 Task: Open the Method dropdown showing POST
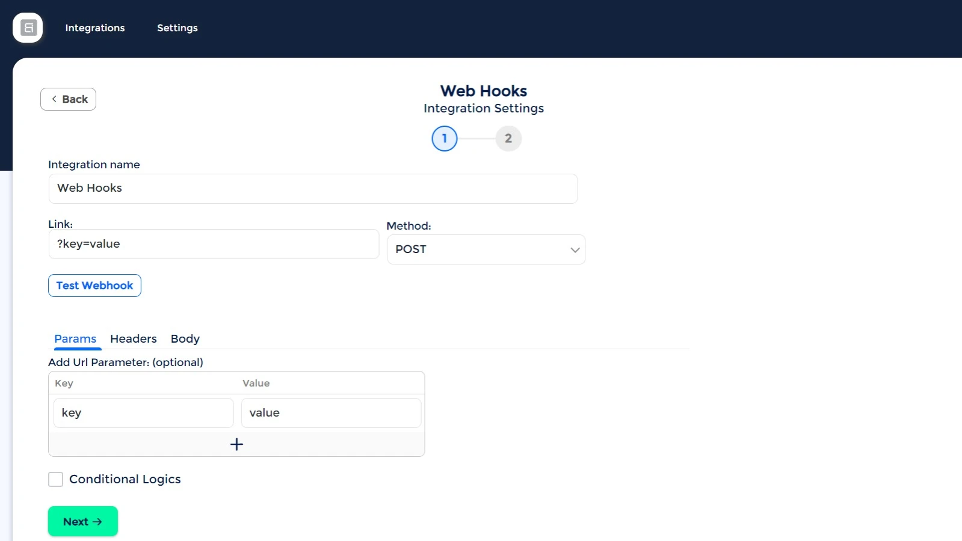[x=486, y=249]
